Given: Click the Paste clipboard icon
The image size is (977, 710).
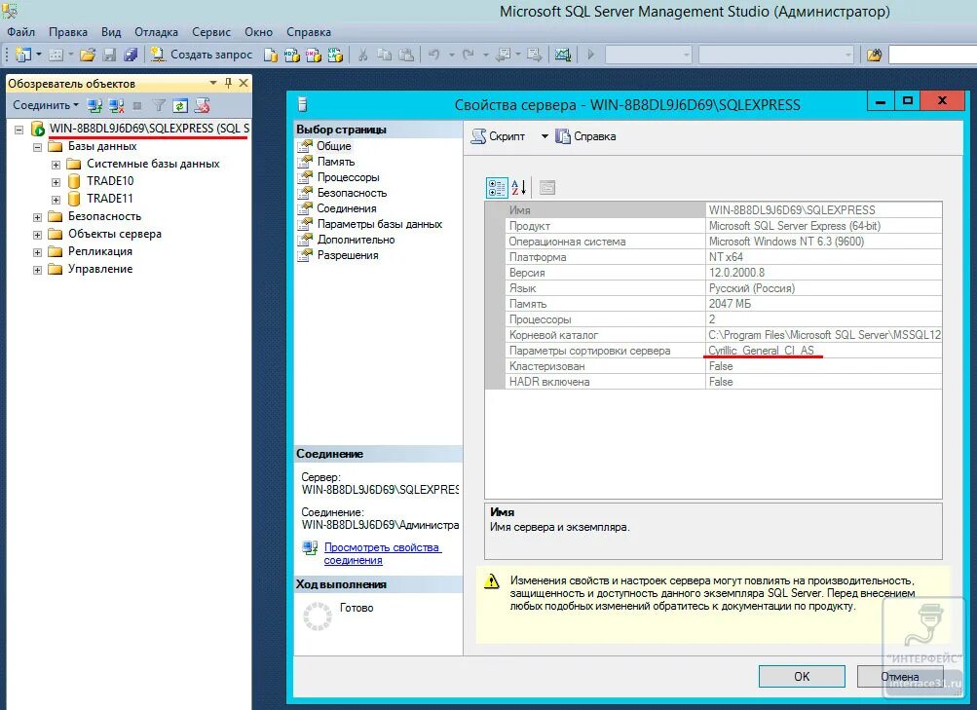Looking at the screenshot, I should (x=406, y=55).
